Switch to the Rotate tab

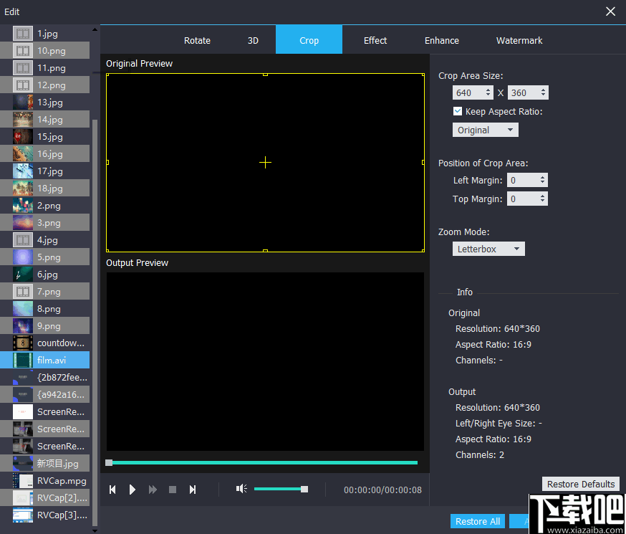(197, 40)
